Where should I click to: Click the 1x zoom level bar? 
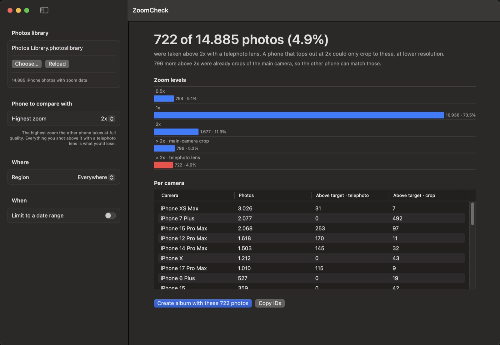299,115
